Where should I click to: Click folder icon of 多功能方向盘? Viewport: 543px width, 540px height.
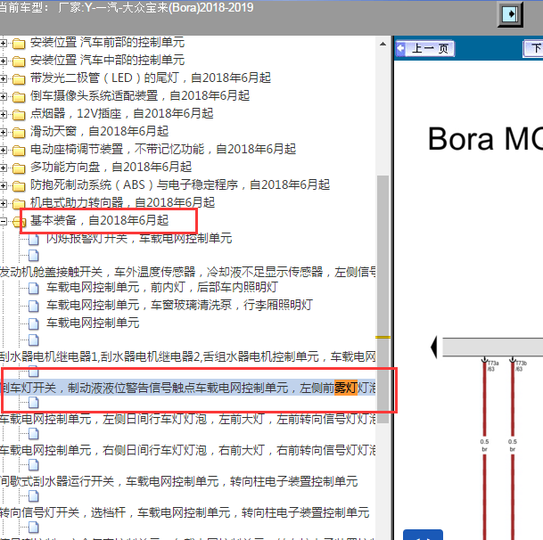click(x=19, y=168)
